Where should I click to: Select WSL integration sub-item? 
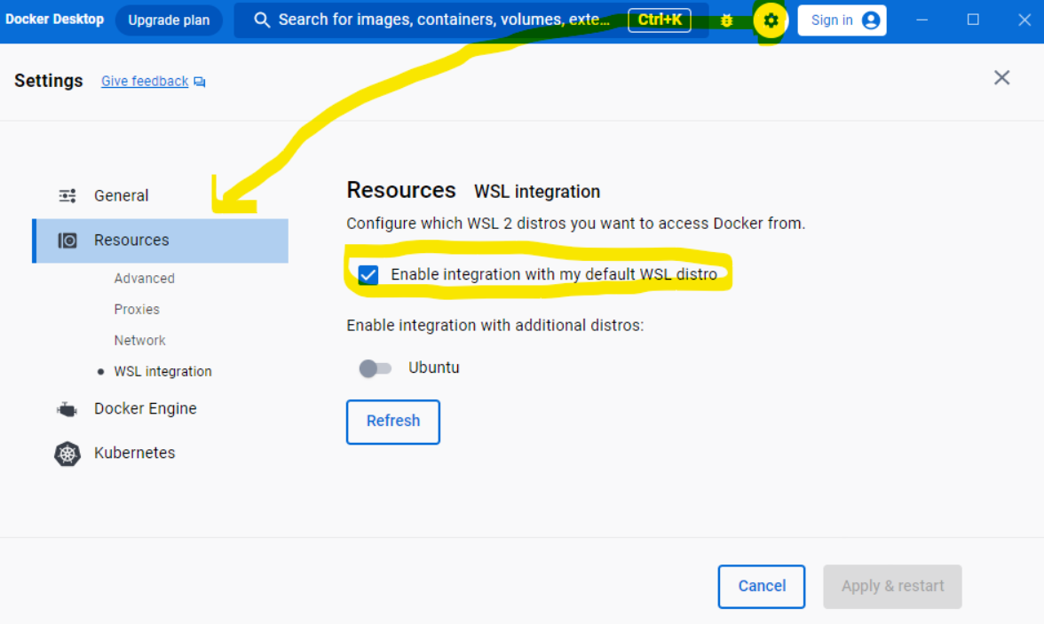click(162, 372)
